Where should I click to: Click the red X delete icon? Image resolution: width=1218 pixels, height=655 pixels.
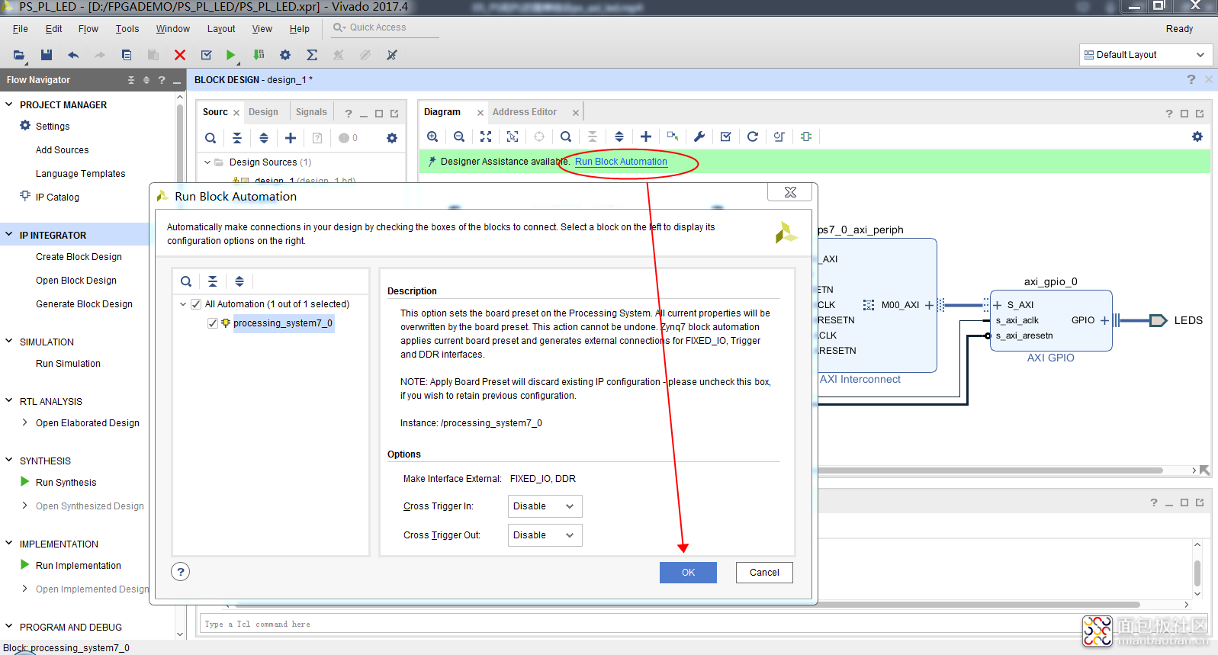pos(180,55)
